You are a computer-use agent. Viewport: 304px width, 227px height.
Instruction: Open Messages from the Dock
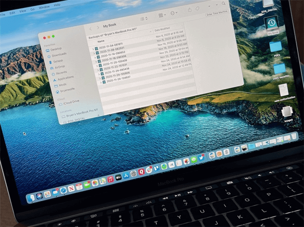tap(194, 160)
